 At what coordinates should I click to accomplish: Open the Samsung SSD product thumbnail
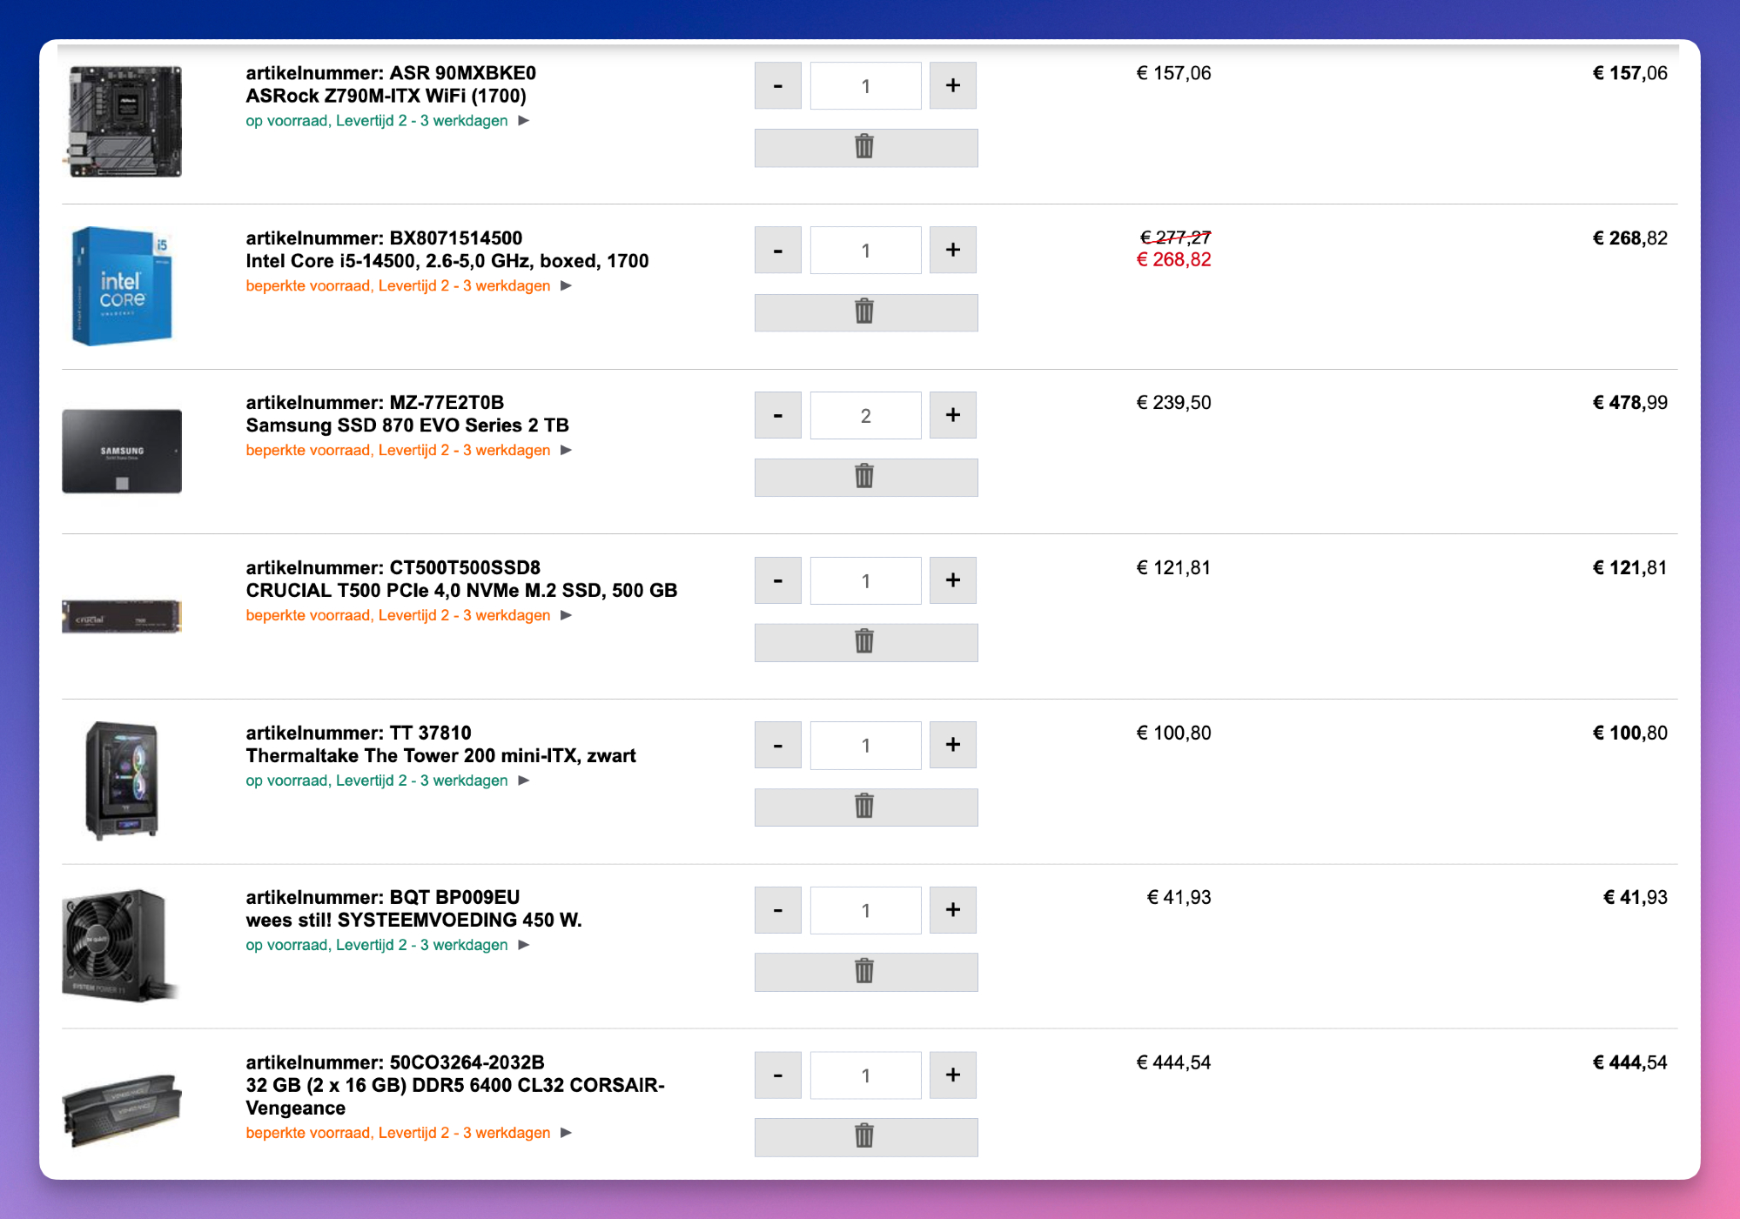(x=122, y=451)
